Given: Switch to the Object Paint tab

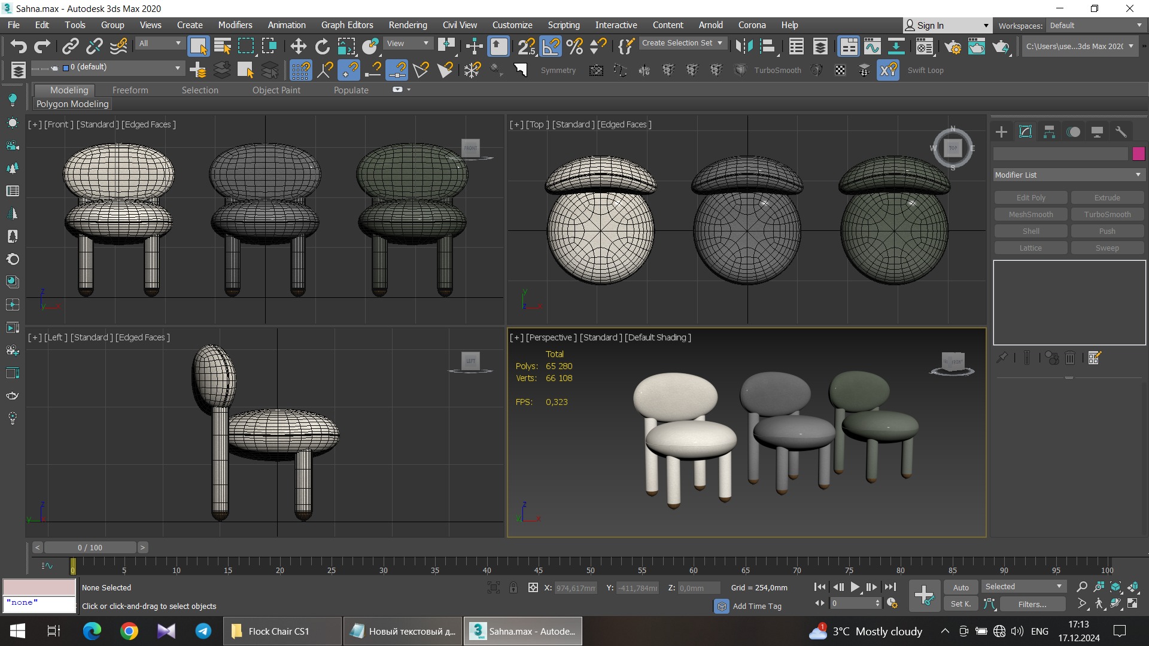Looking at the screenshot, I should tap(276, 90).
